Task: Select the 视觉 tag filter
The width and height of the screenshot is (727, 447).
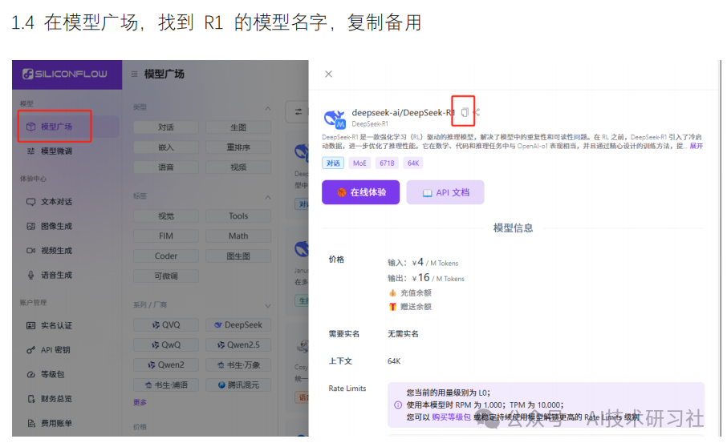Action: (166, 216)
